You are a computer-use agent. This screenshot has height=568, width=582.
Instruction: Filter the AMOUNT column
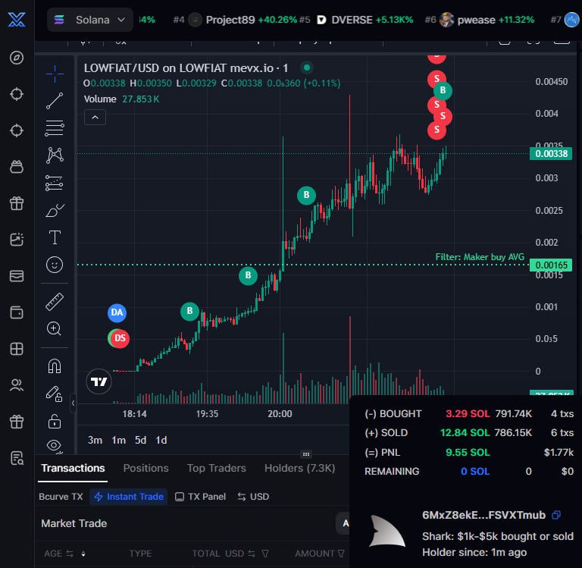click(x=341, y=554)
